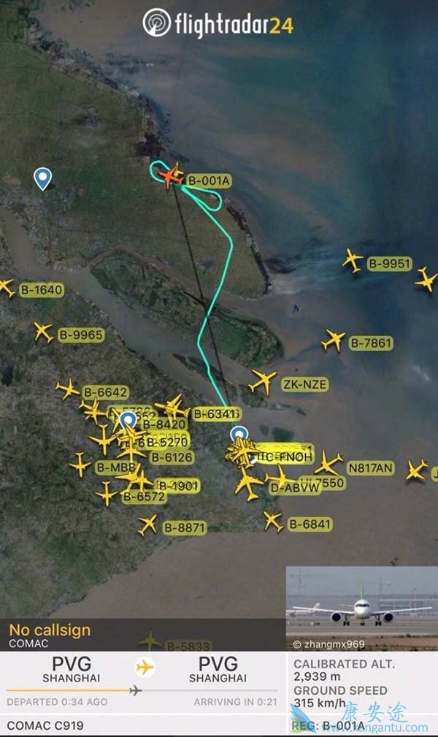This screenshot has height=737, width=438.
Task: Select the B-6642 plane icon
Action: point(68,389)
